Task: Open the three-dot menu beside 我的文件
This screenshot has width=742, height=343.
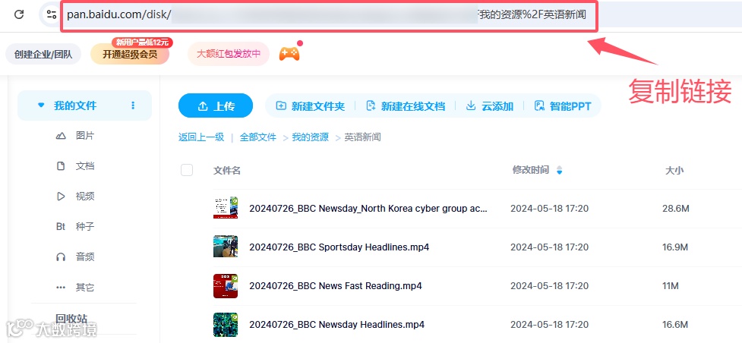Action: (x=133, y=105)
